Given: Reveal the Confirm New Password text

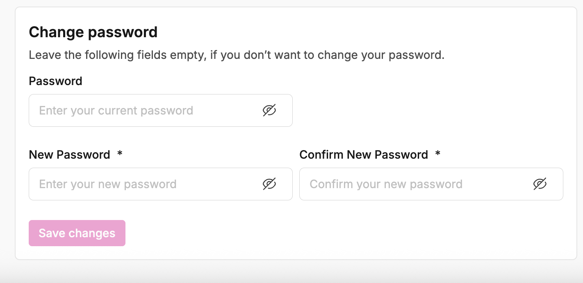Looking at the screenshot, I should click(x=540, y=184).
